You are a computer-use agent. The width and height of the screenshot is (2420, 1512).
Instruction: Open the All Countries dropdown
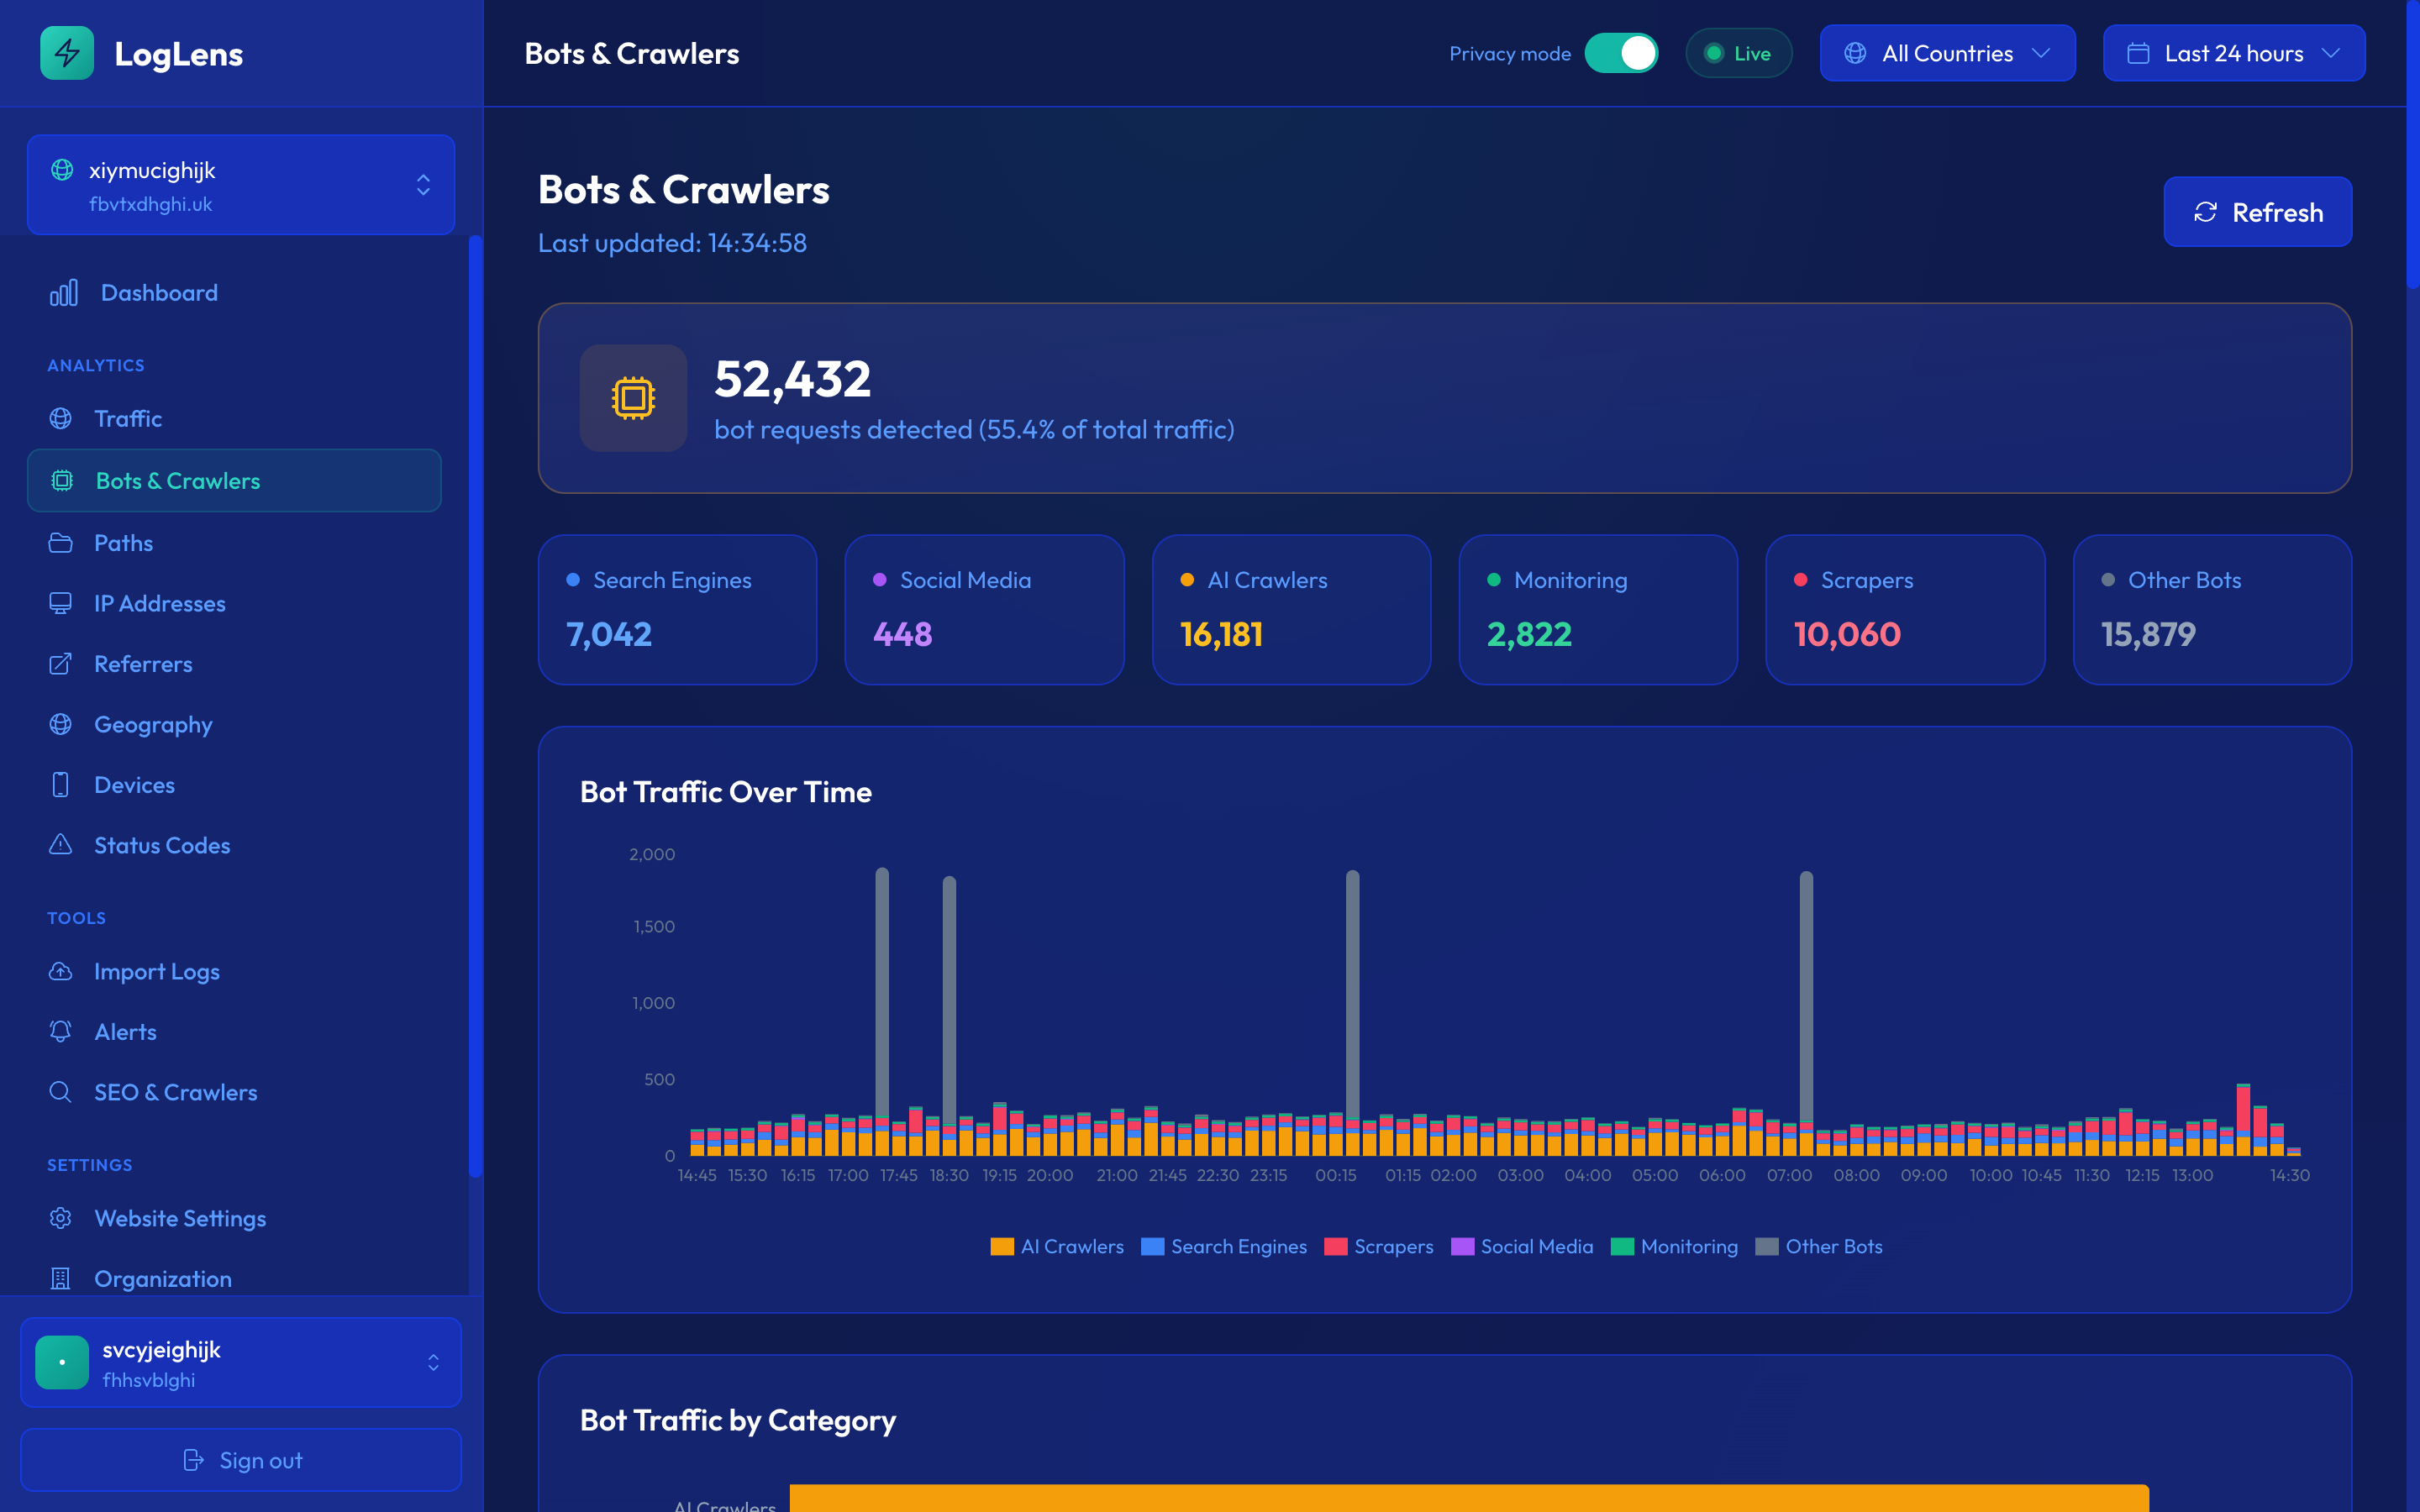(1947, 53)
